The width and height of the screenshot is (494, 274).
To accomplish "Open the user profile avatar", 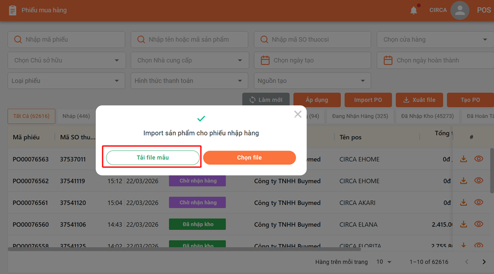I will point(460,10).
